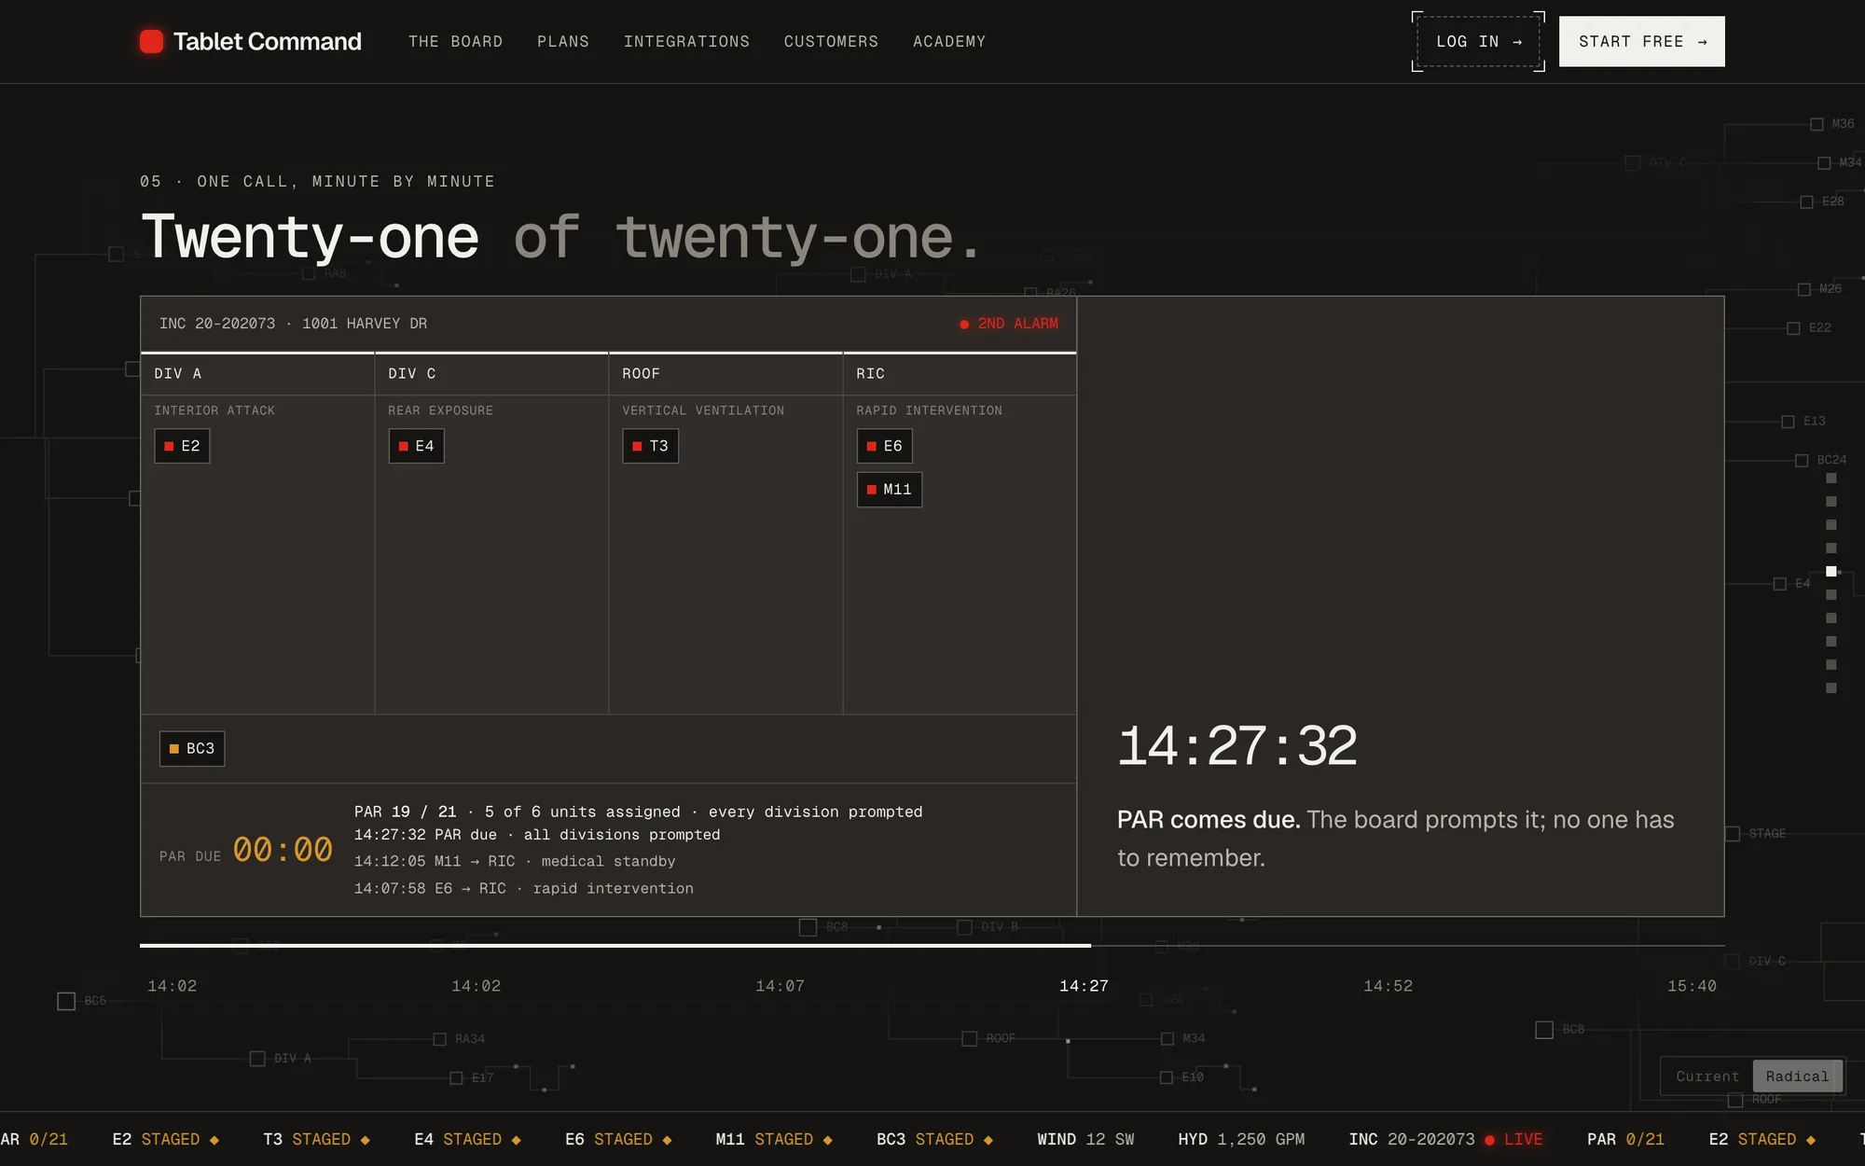Jump to the 14:52 timeline marker

(1388, 986)
